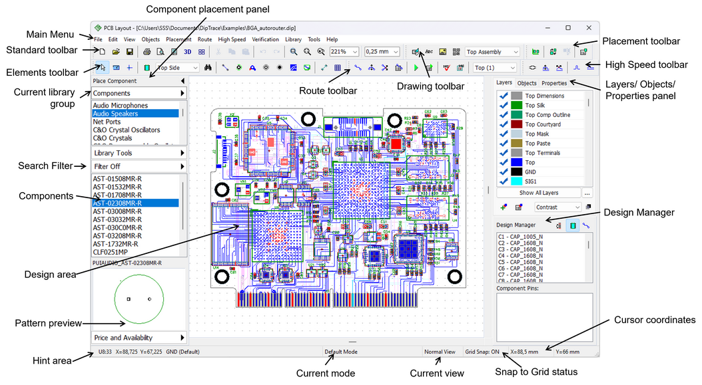Toggle Top Dimensions layer visibility
The height and width of the screenshot is (385, 702).
[x=504, y=96]
